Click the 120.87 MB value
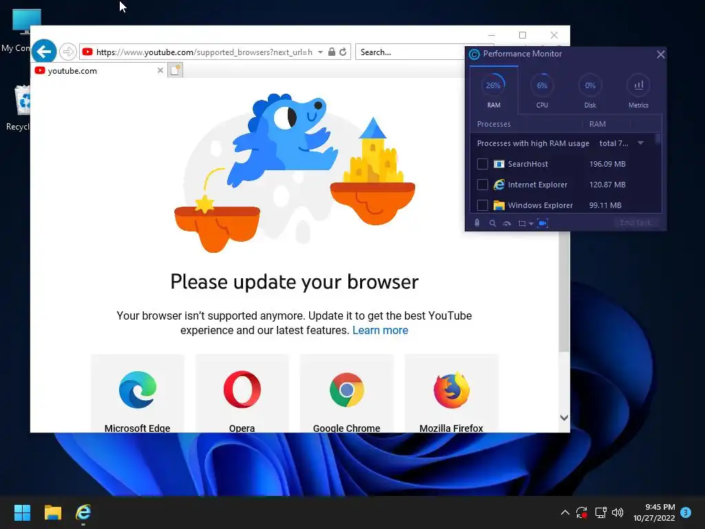The height and width of the screenshot is (529, 705). click(x=607, y=185)
